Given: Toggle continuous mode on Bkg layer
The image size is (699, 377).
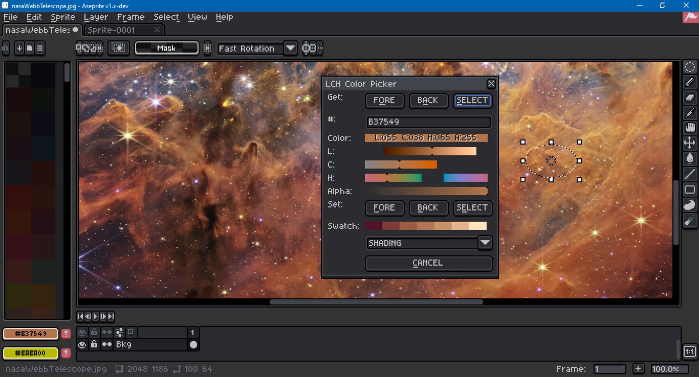Looking at the screenshot, I should 106,345.
